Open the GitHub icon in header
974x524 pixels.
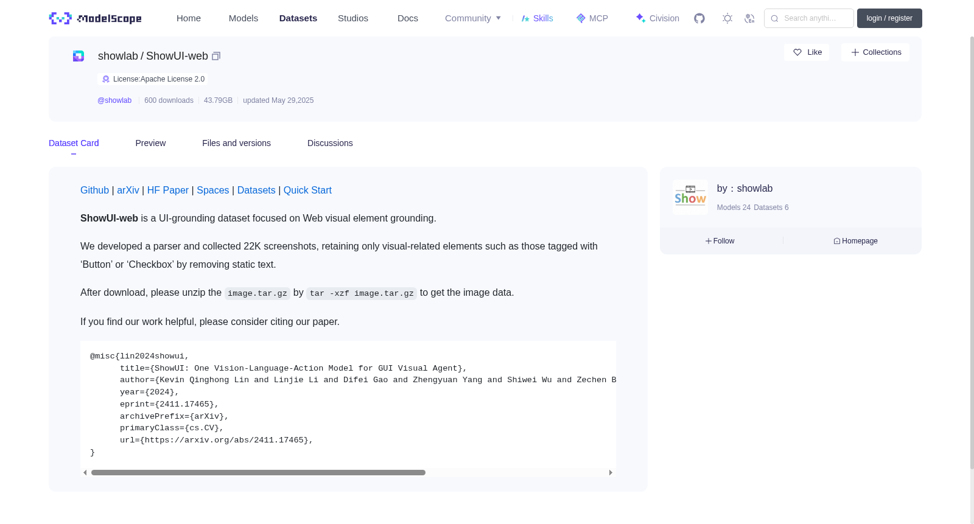pos(699,18)
